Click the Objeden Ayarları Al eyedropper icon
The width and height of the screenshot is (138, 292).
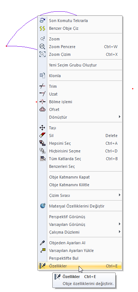(x=42, y=243)
